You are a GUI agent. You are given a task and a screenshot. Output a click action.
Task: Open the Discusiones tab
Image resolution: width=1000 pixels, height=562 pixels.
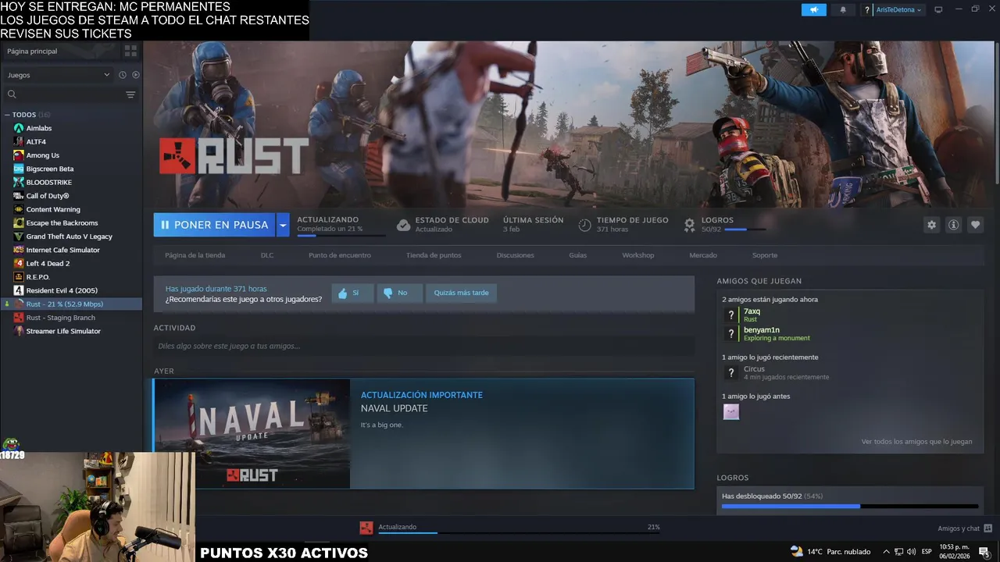516,255
